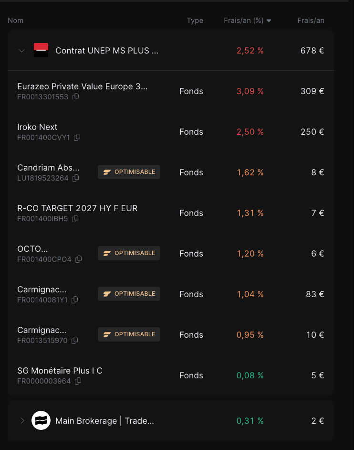Image resolution: width=354 pixels, height=450 pixels.
Task: Select the SG Monétaire Plus I C row
Action: click(x=171, y=375)
